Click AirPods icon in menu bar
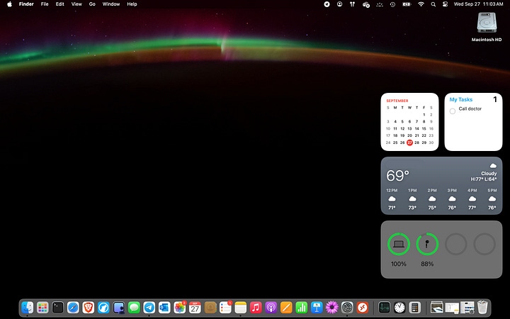Image resolution: width=510 pixels, height=319 pixels. coord(352,4)
